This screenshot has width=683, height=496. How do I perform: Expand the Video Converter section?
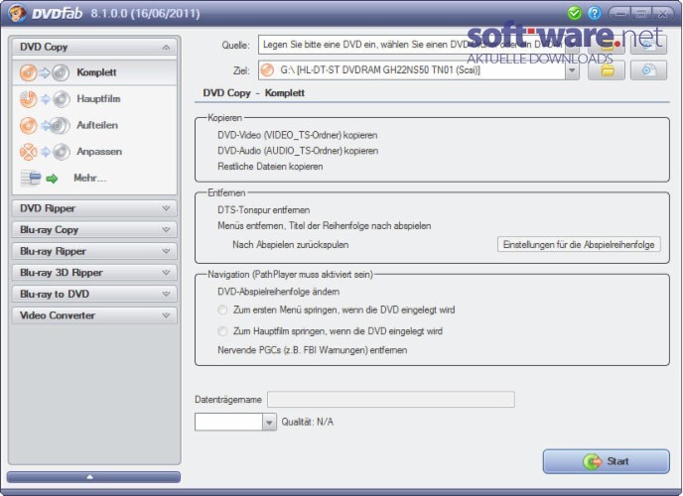click(x=94, y=315)
